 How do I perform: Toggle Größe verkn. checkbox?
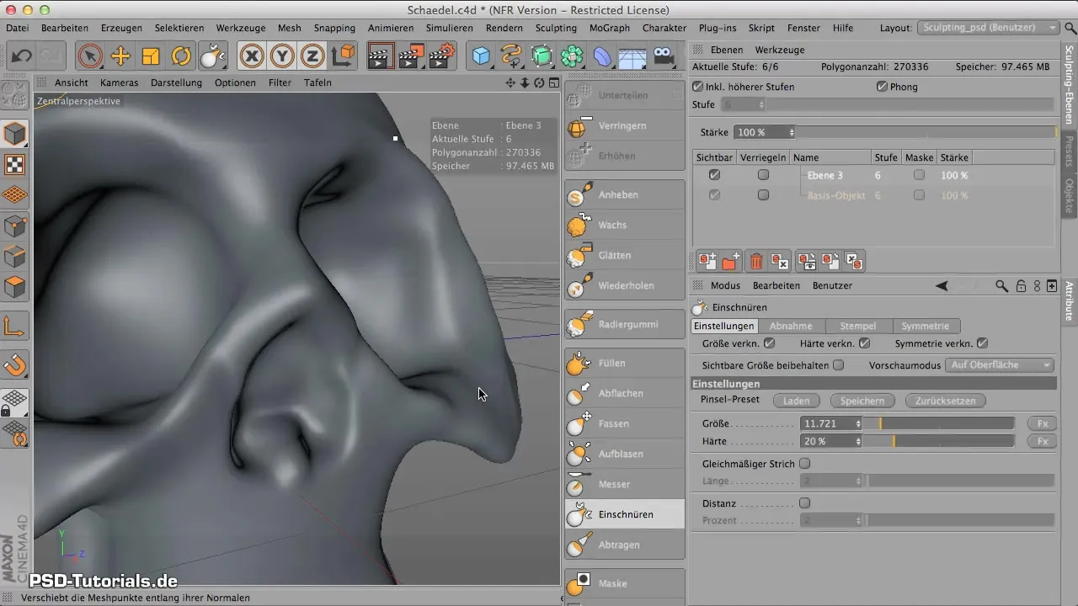coord(769,343)
